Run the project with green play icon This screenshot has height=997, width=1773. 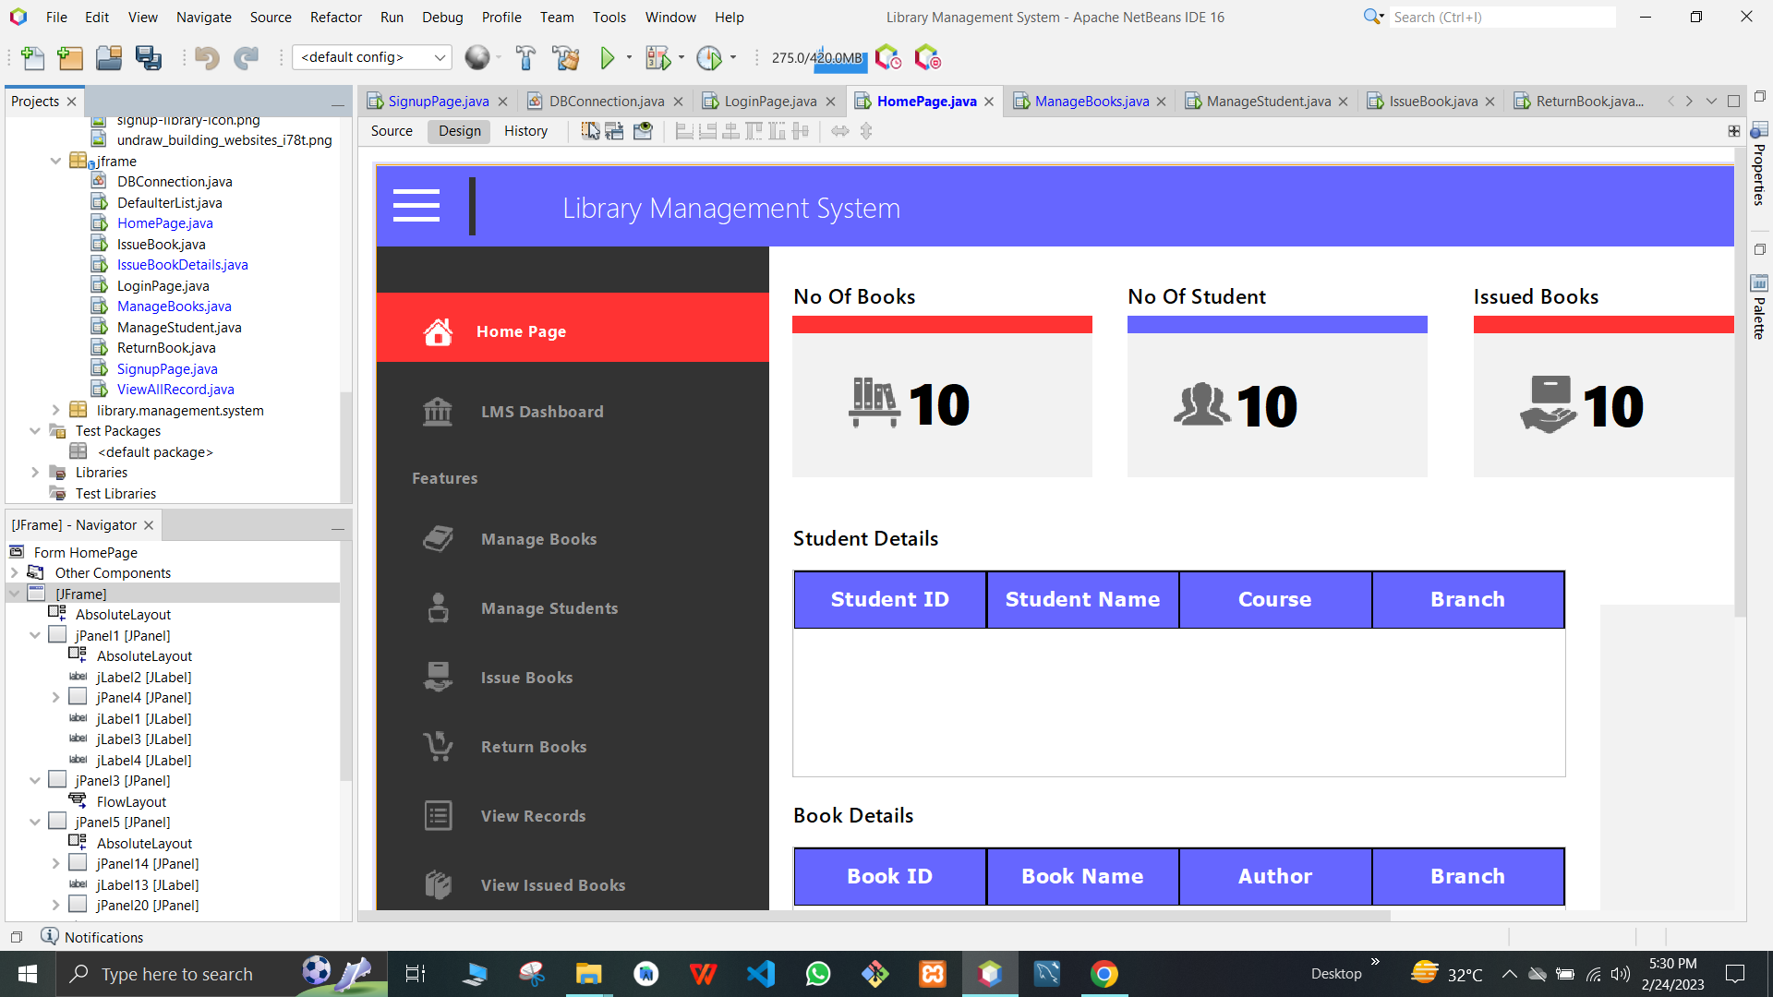(x=608, y=58)
